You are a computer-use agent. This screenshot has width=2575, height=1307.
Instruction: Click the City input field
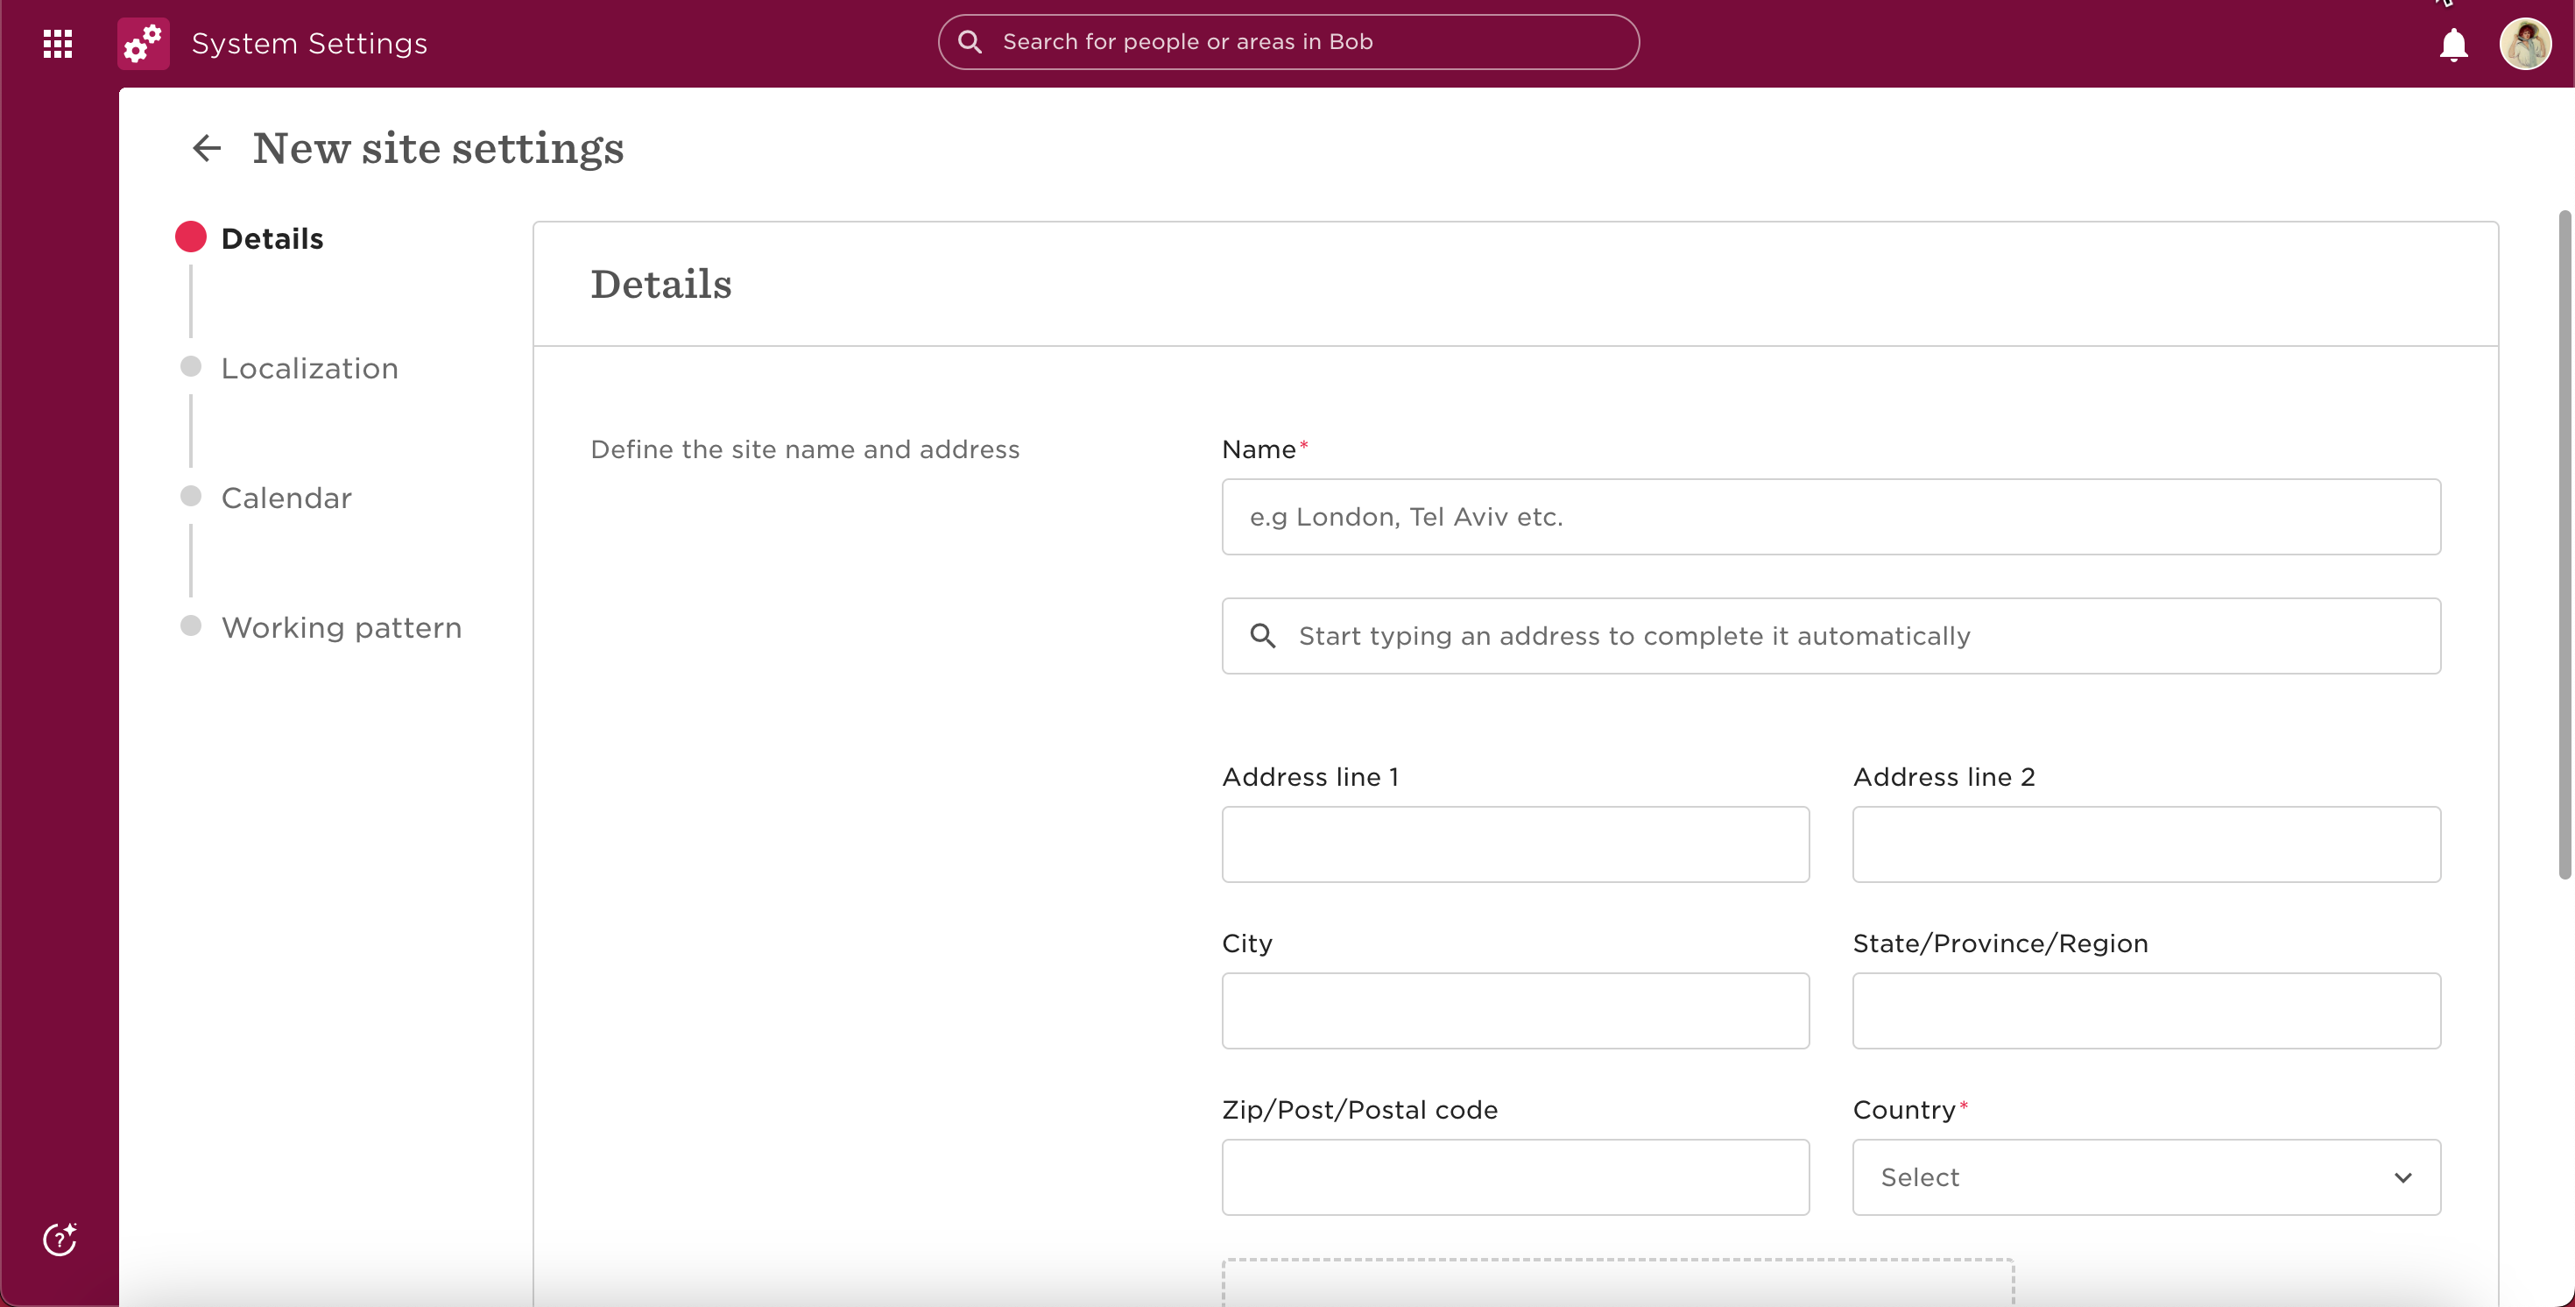coord(1514,1011)
